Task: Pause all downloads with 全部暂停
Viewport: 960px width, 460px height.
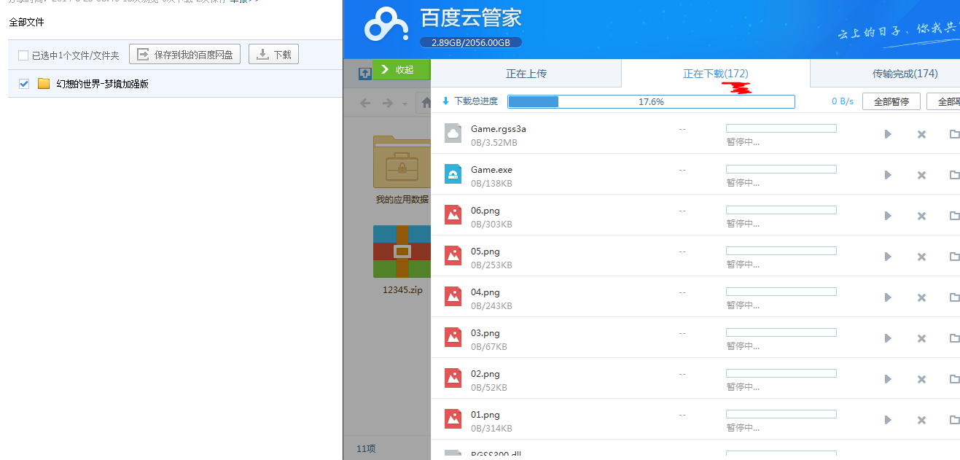Action: (x=891, y=101)
